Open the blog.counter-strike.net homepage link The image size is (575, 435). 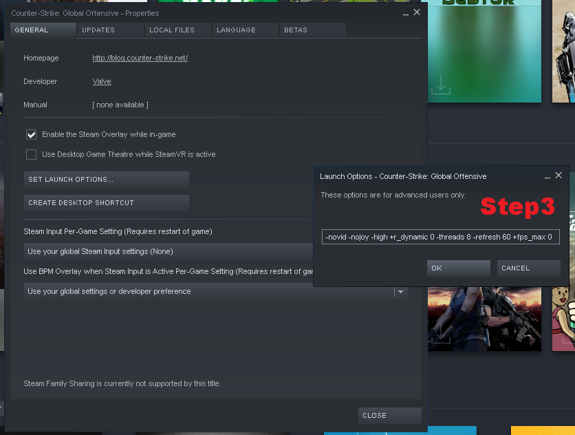(x=140, y=58)
